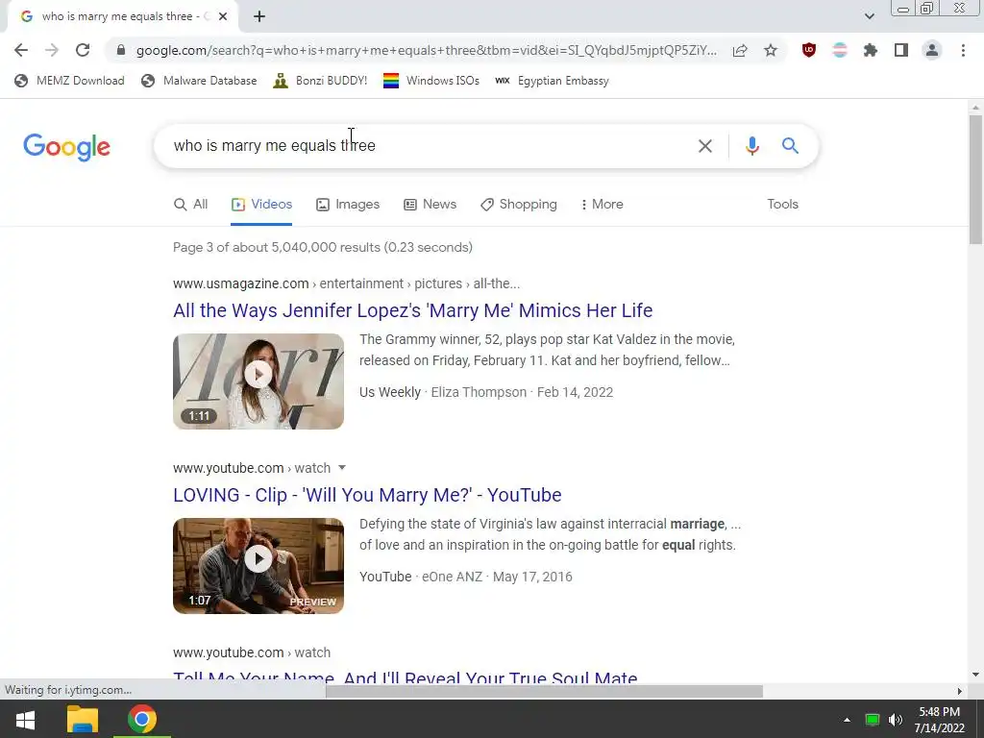984x738 pixels.
Task: Expand the More search categories
Action: point(602,205)
